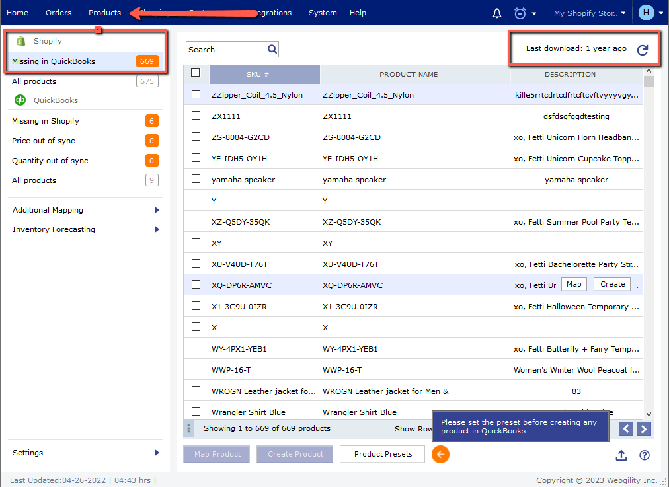
Task: Click scroll down arrow of product list
Action: tap(649, 414)
